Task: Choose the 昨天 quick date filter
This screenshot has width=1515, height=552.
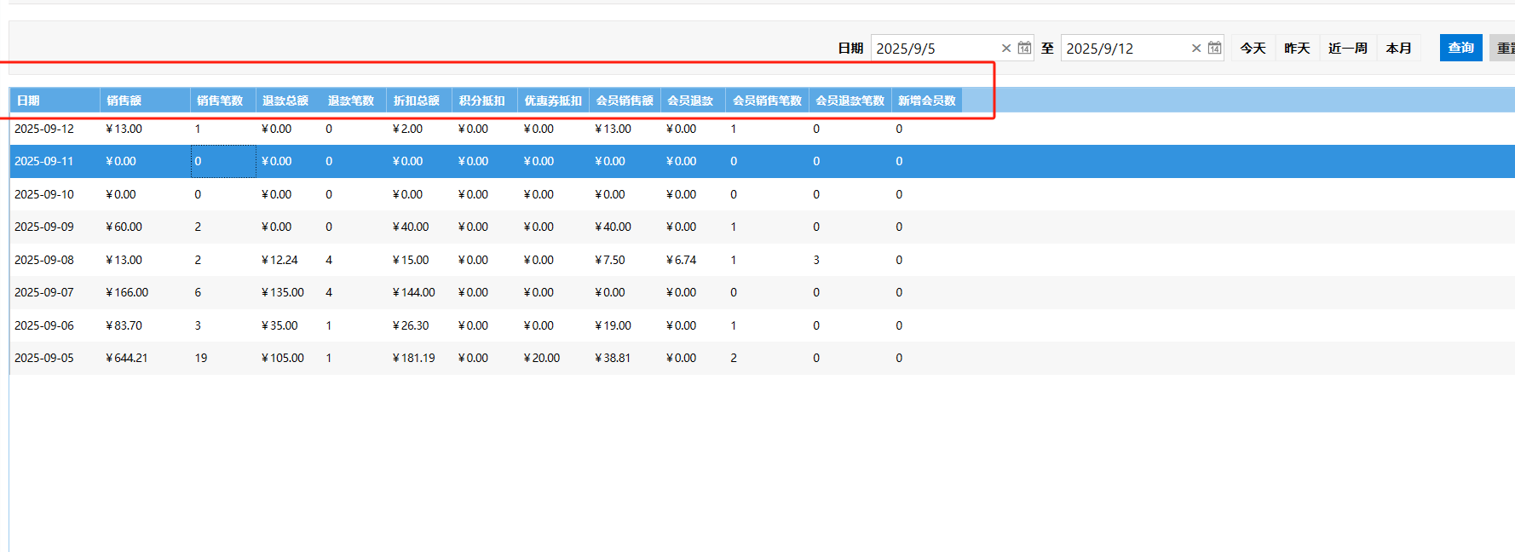Action: coord(1297,49)
